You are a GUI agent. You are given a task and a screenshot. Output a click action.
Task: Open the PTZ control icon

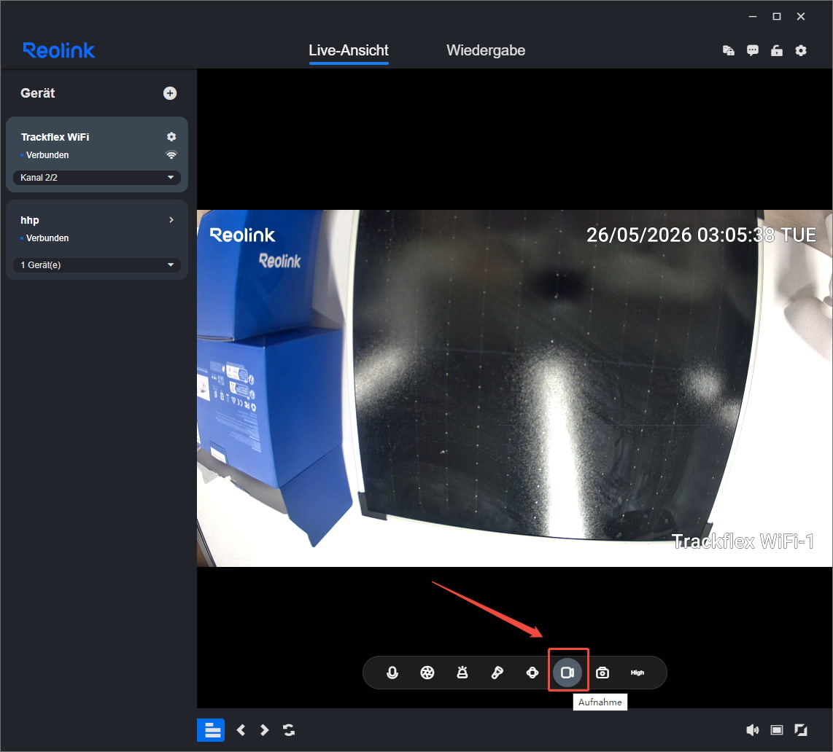pyautogui.click(x=532, y=673)
